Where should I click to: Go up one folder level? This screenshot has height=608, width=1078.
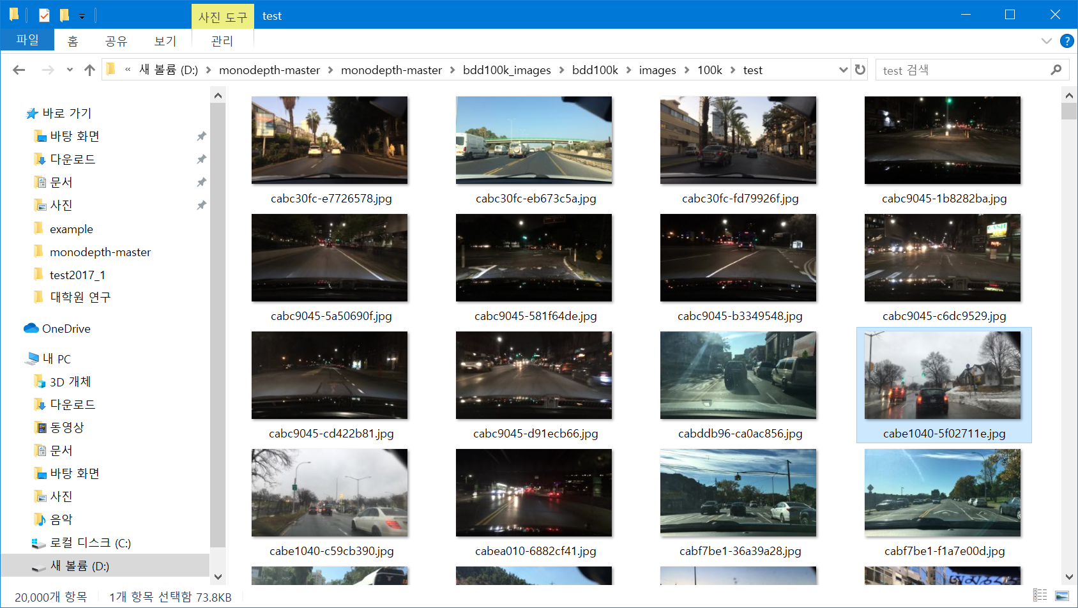point(89,70)
